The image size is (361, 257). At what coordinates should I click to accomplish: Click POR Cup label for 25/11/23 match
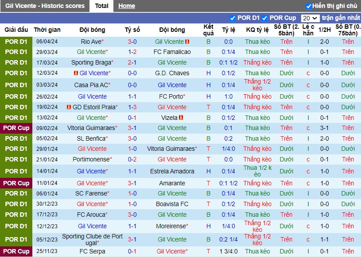[16, 252]
